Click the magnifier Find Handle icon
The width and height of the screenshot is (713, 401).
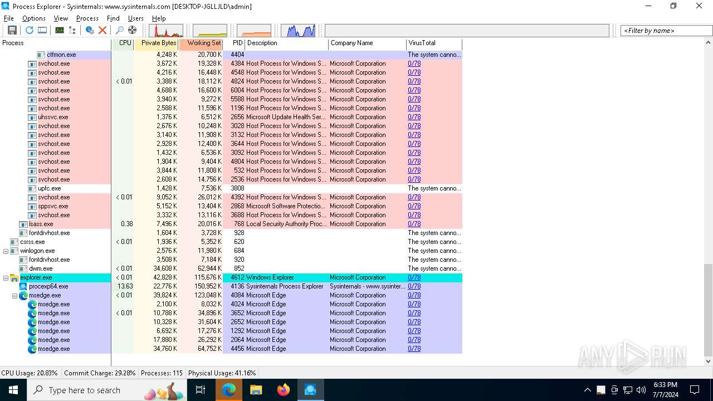pos(119,30)
